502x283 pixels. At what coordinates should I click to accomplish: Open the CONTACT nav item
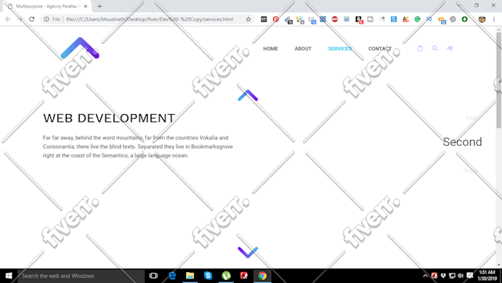tap(379, 49)
